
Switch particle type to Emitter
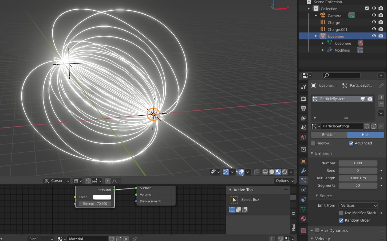[329, 135]
